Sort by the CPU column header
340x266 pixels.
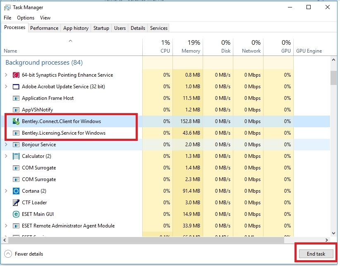click(158, 47)
